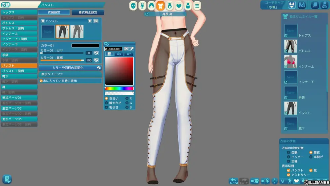330x186 pixels.
Task: Select the swimsuit coordinate type icon
Action: pos(292,5)
